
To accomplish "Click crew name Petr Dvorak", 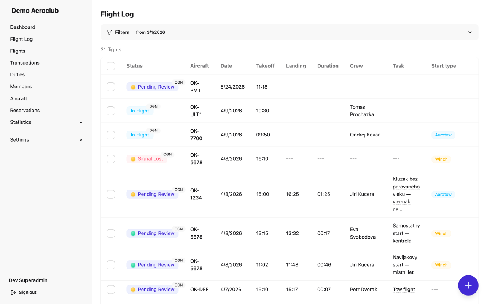I will pyautogui.click(x=363, y=290).
